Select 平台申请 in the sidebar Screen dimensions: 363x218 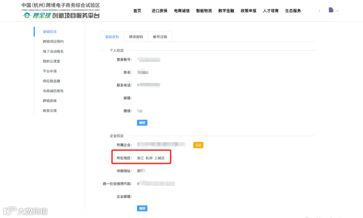pos(50,71)
